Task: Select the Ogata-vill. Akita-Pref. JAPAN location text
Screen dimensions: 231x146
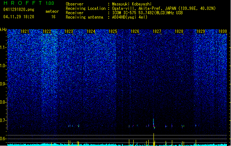Action: coord(164,8)
